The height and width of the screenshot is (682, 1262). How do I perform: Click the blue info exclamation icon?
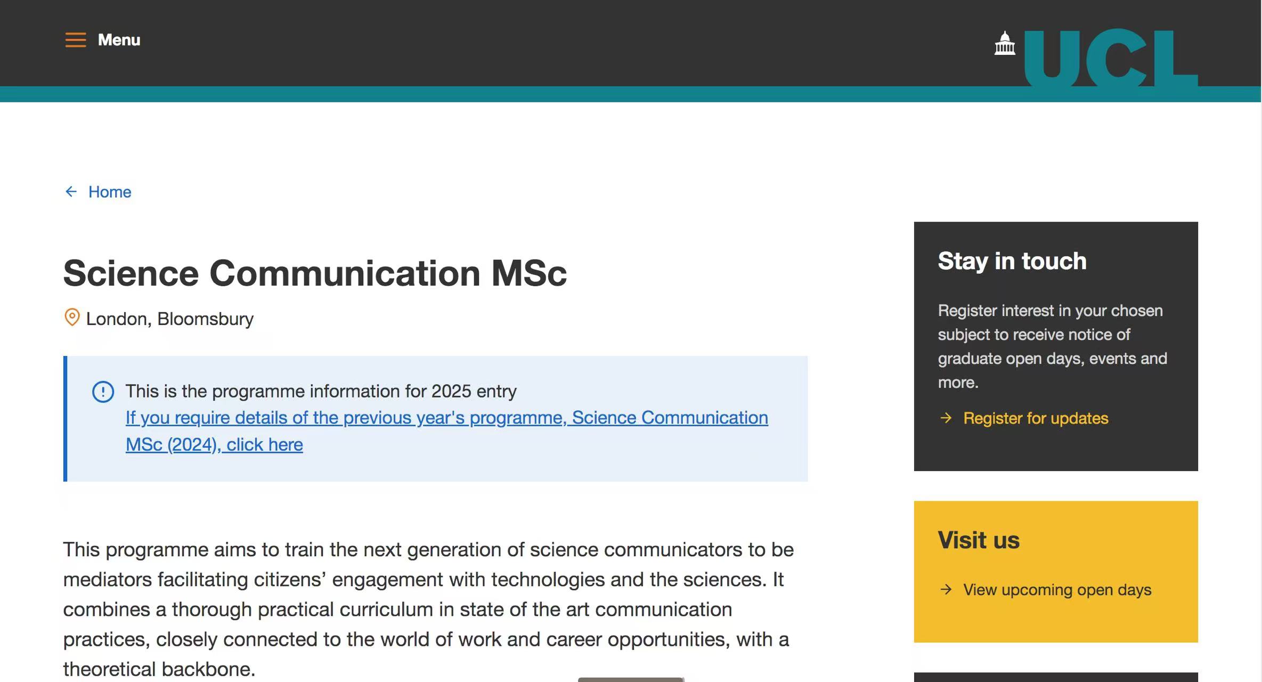(103, 392)
